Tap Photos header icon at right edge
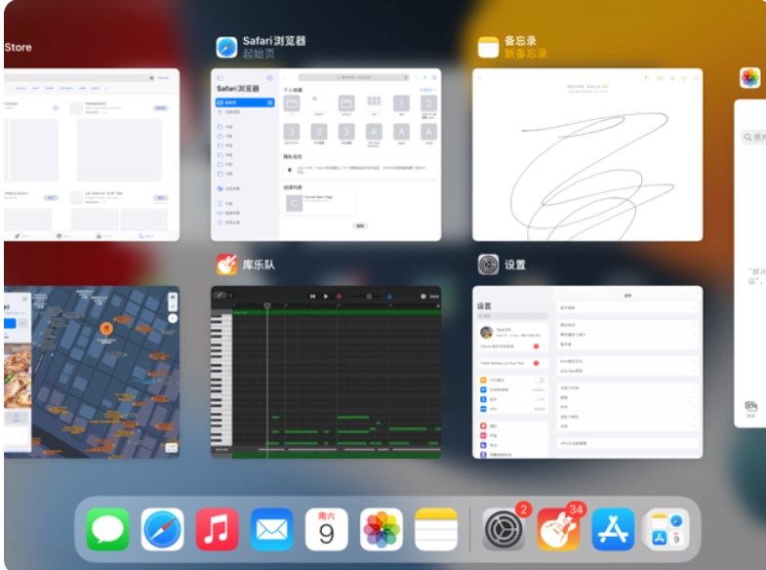 (749, 77)
